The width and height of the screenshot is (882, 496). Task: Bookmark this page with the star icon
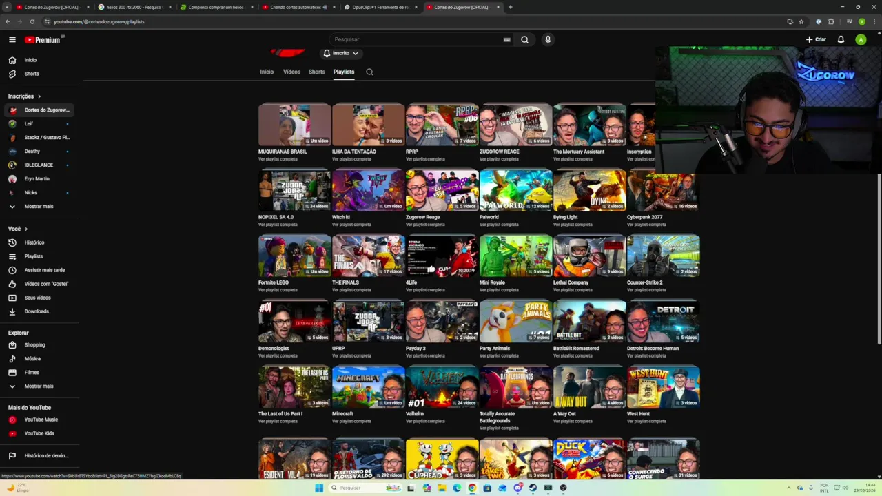coord(801,21)
